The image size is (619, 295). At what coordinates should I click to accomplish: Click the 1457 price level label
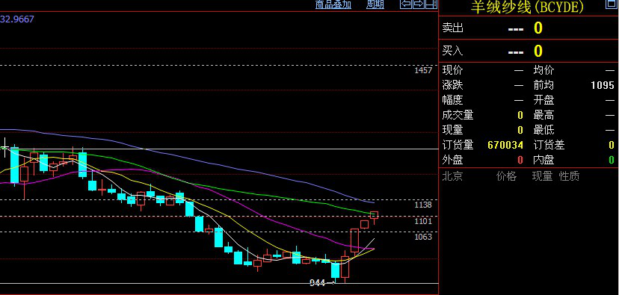423,71
